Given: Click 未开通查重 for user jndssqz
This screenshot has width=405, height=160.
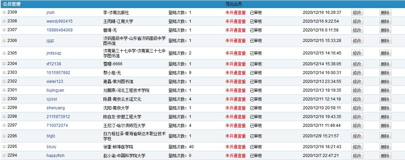Looking at the screenshot, I should [x=235, y=53].
